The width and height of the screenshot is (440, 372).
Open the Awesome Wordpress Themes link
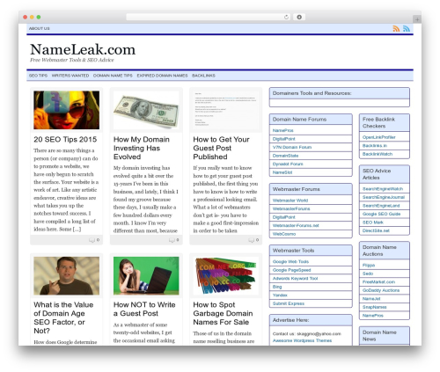tap(302, 340)
